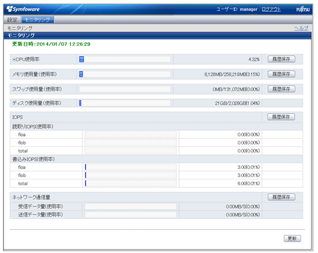Click the disk usage progress bar

(125, 103)
